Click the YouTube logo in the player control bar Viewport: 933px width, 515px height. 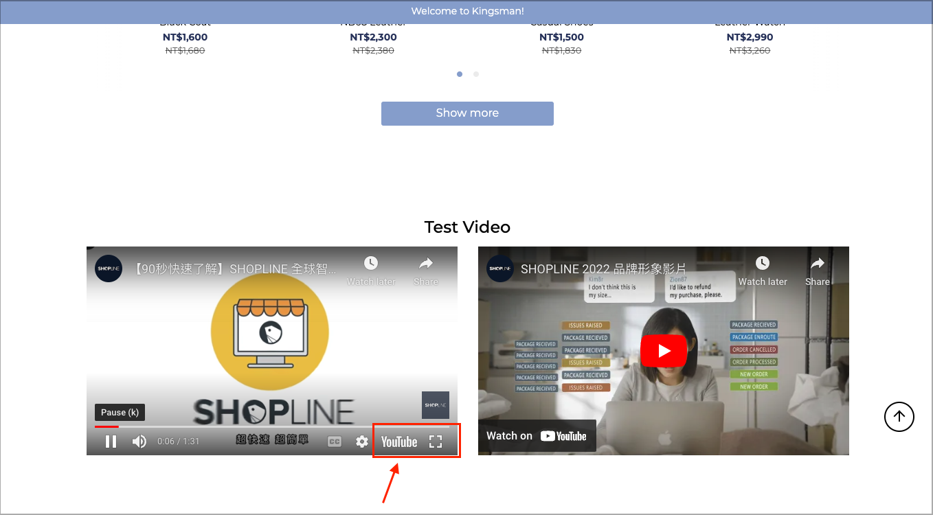pos(399,442)
